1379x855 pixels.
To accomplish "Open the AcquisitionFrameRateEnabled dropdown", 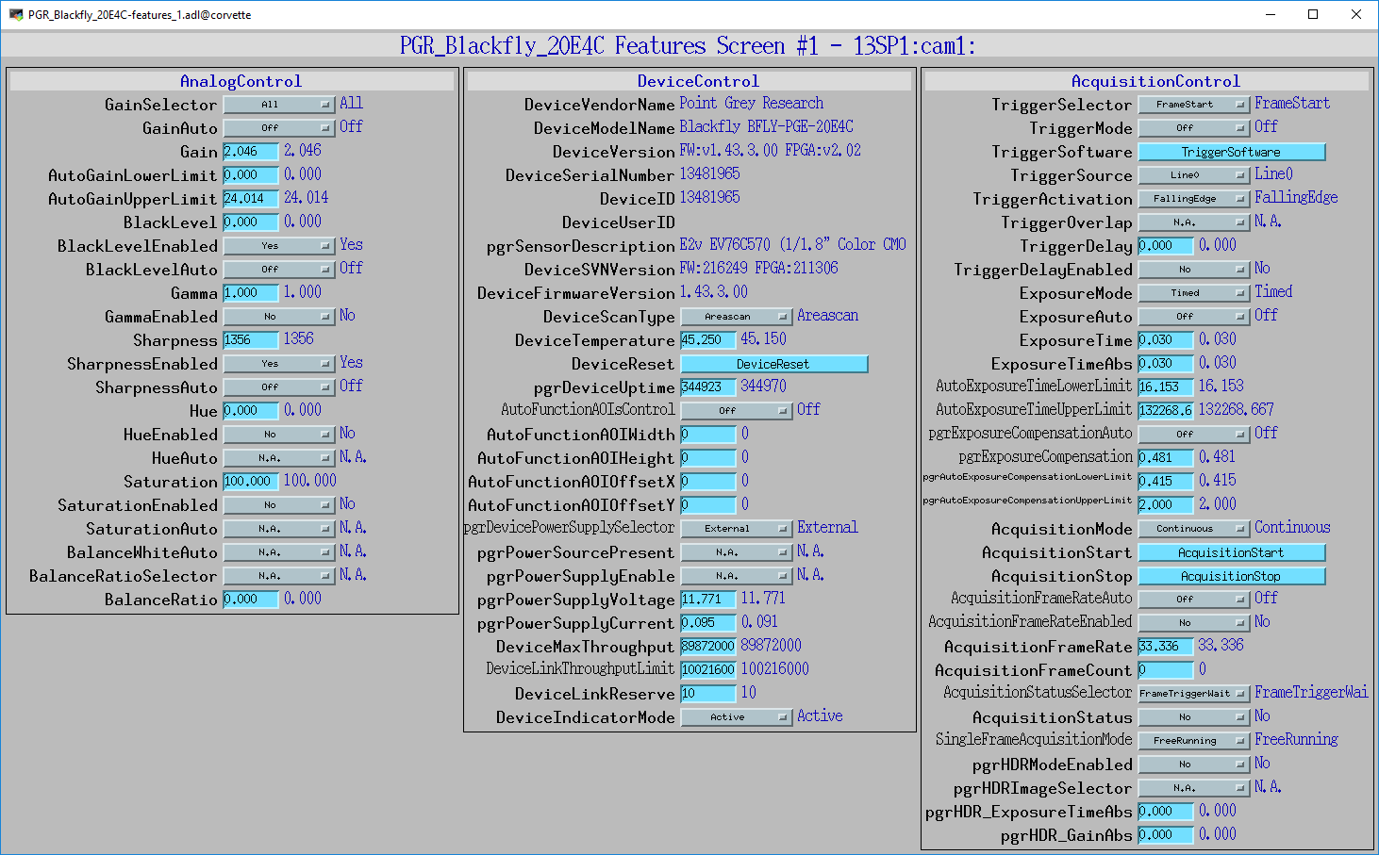I will 1194,623.
